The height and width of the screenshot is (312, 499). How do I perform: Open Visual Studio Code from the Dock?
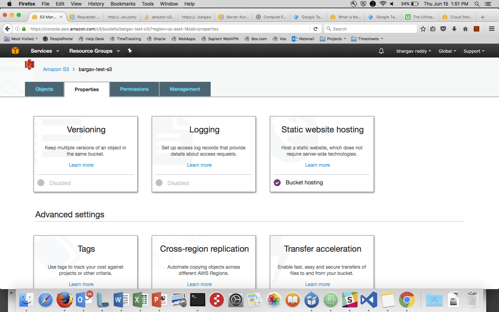tap(369, 300)
